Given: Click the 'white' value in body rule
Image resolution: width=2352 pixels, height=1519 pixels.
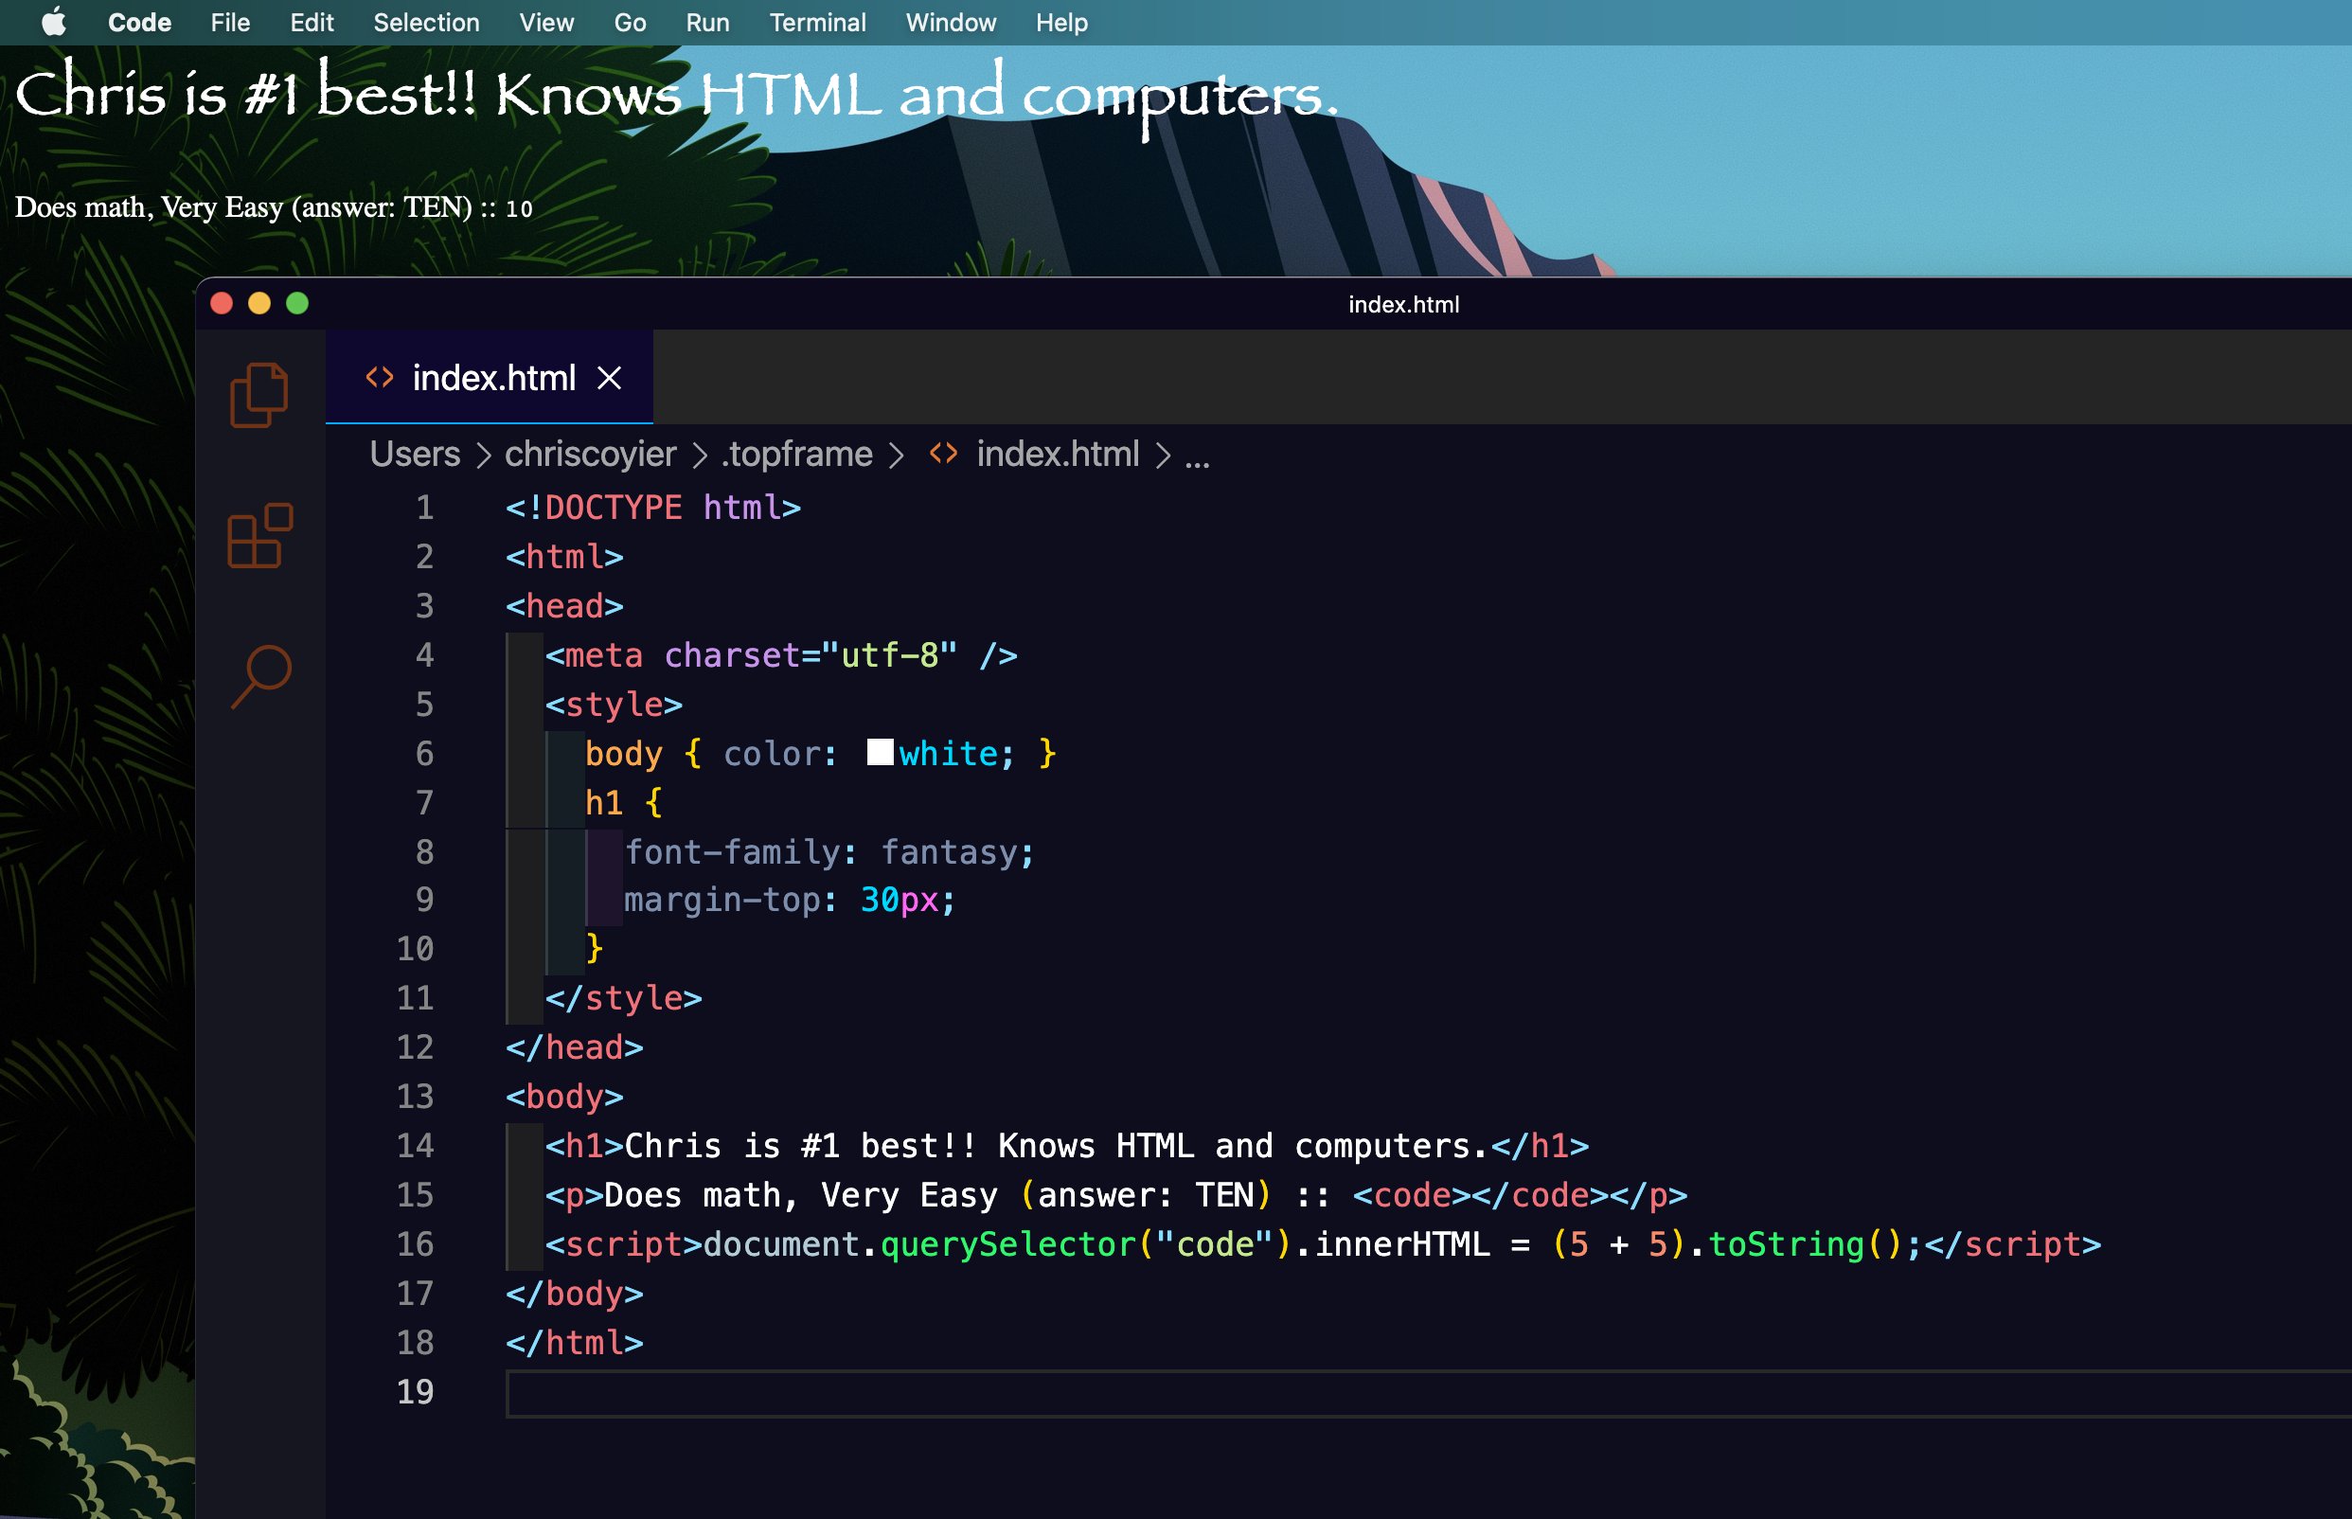Looking at the screenshot, I should [x=949, y=754].
